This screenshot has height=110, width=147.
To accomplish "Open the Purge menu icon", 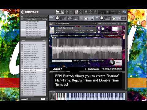I will pos(95,12).
